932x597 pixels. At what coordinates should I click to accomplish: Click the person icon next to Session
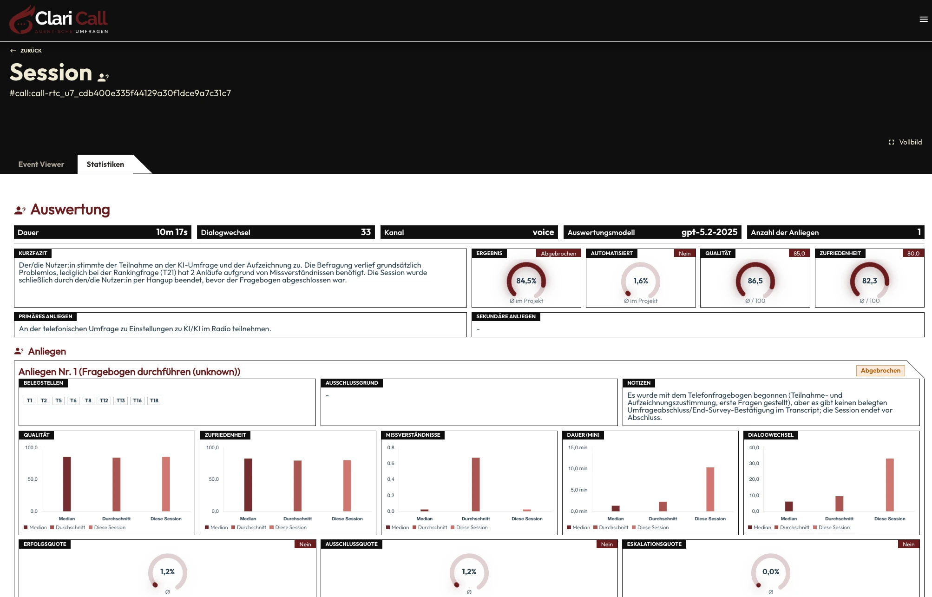point(103,77)
